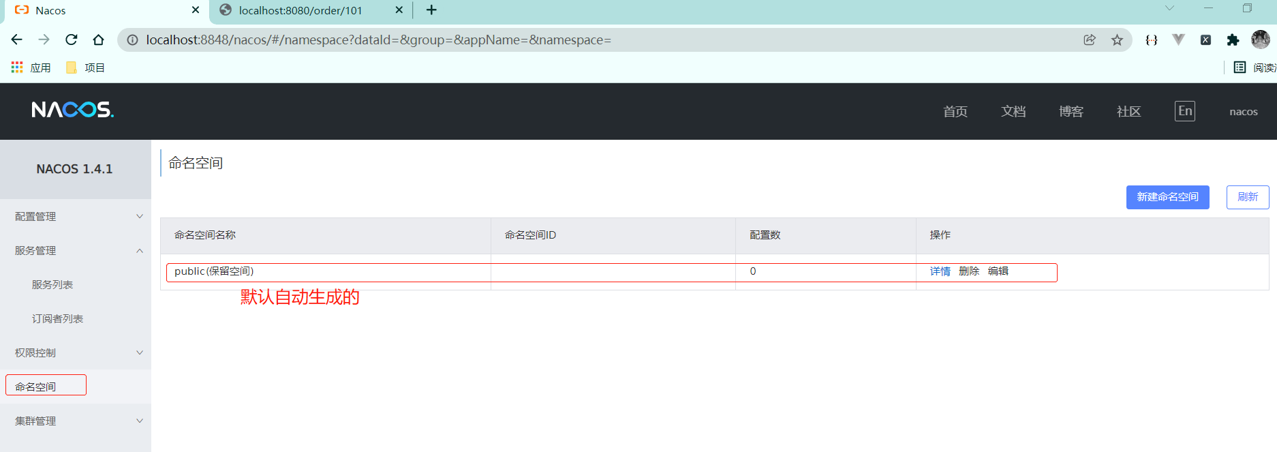The width and height of the screenshot is (1277, 452).
Task: Click 删除 for the public namespace
Action: (969, 271)
